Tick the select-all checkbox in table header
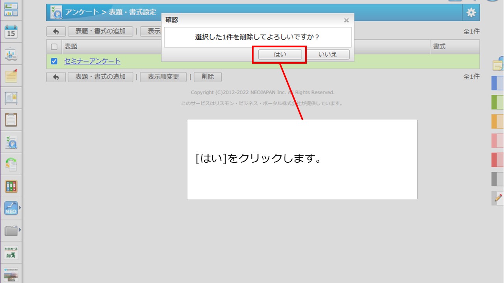This screenshot has height=283, width=504. click(x=54, y=47)
